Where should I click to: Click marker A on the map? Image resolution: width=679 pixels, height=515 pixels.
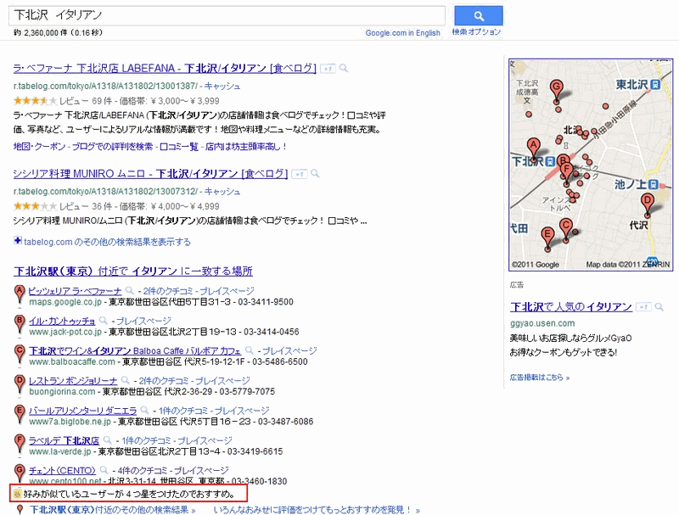point(534,149)
